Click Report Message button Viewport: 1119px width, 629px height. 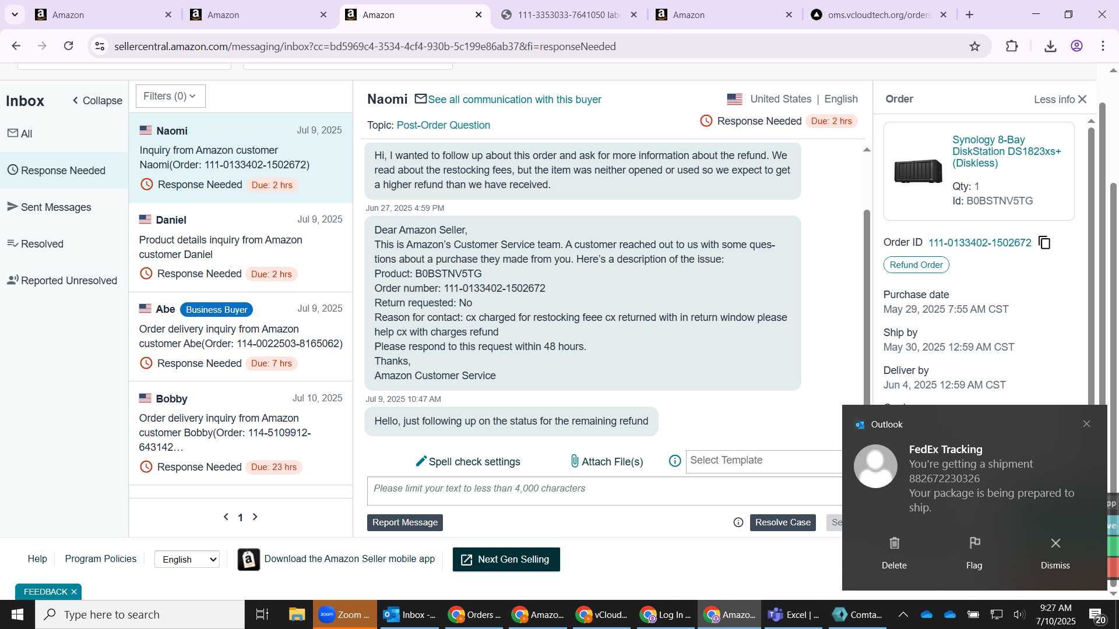coord(405,522)
